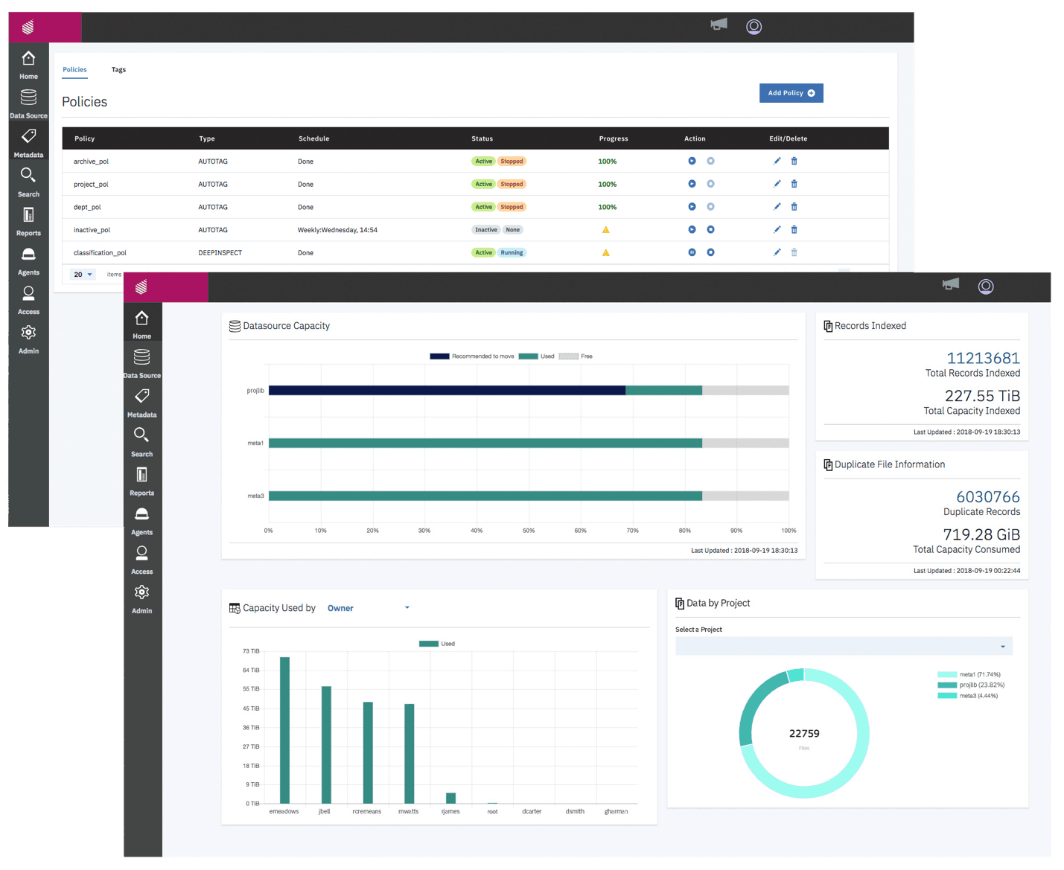Run inactive_pol with its play button
This screenshot has width=1064, height=870.
pyautogui.click(x=691, y=229)
